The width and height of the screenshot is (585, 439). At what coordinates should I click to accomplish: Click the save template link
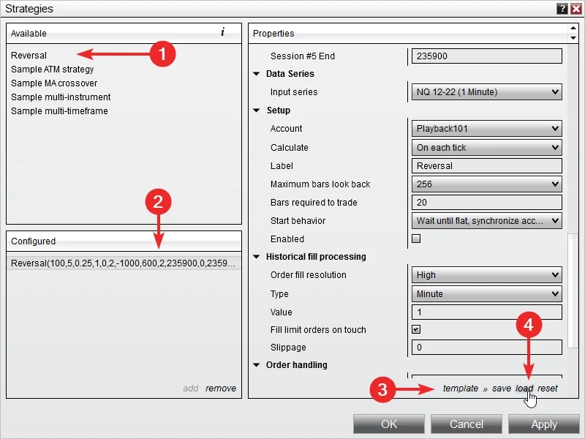(501, 389)
